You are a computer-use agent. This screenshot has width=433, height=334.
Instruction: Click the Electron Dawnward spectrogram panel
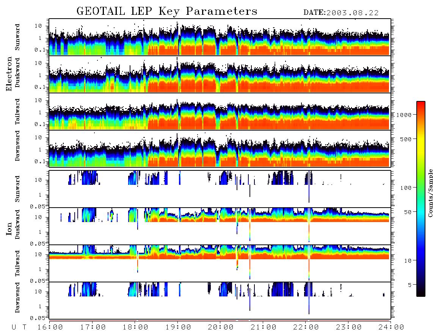click(x=220, y=148)
